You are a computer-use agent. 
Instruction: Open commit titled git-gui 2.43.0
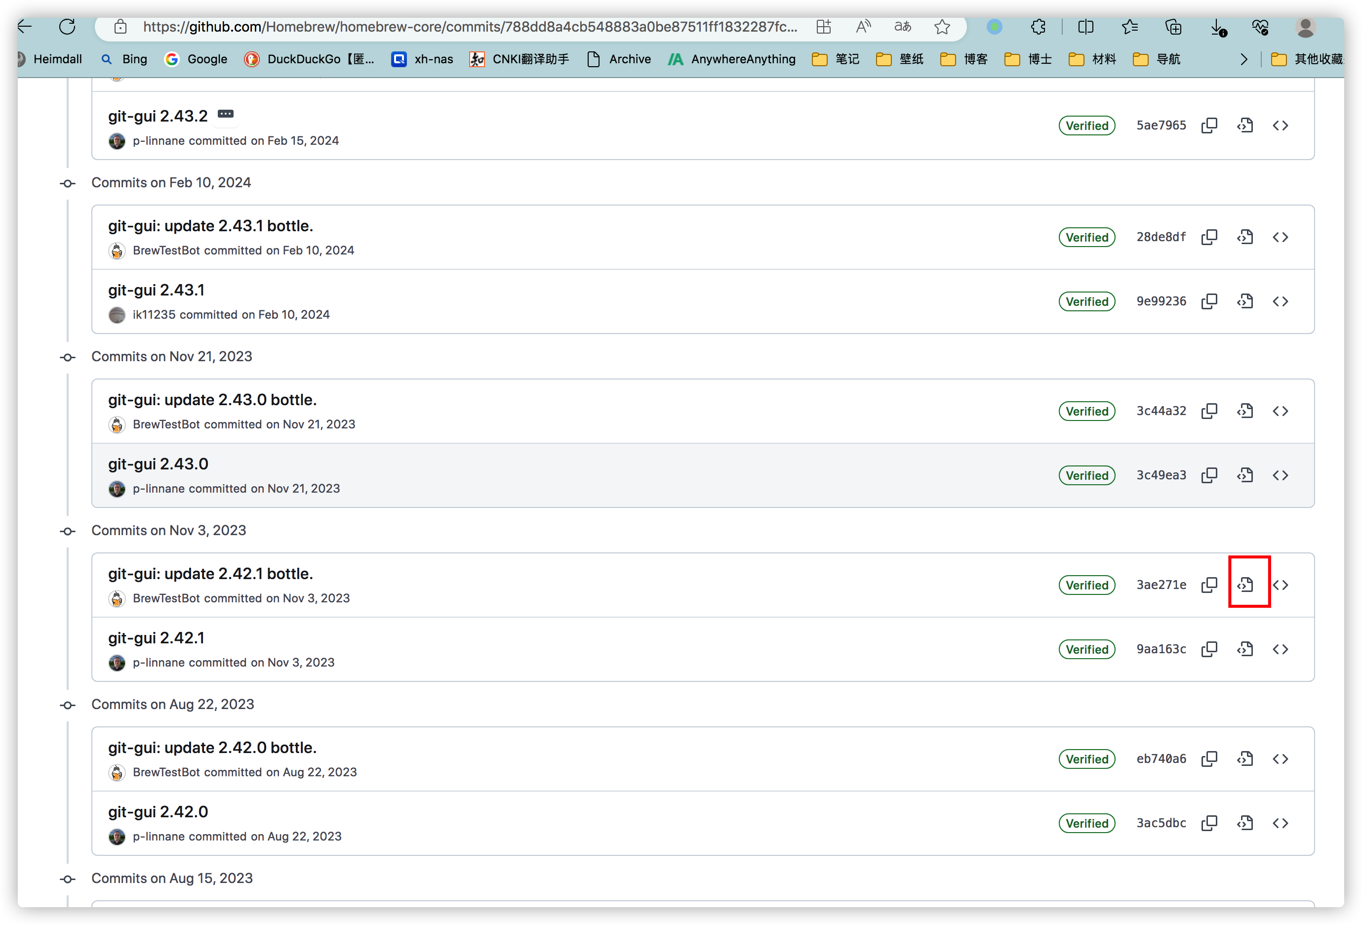point(158,464)
